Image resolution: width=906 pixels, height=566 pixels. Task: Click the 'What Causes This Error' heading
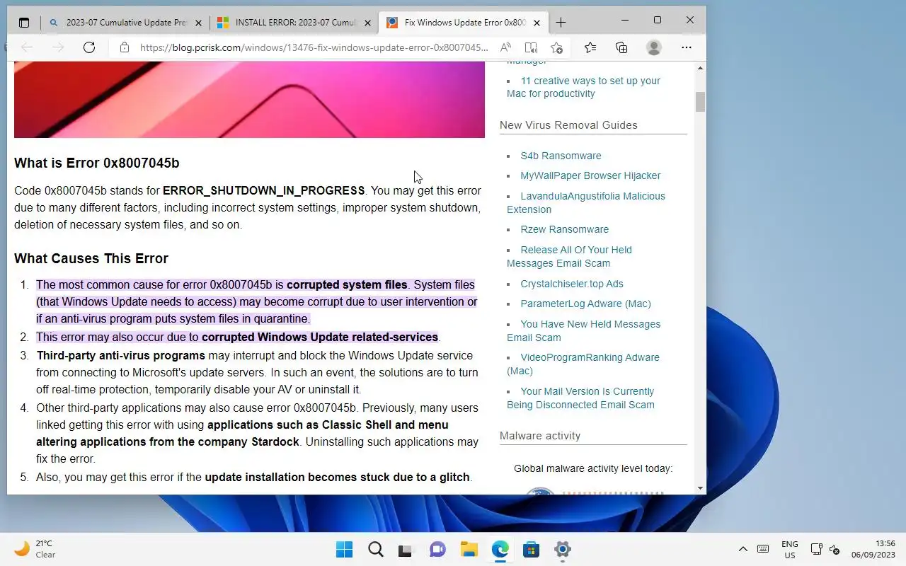91,258
